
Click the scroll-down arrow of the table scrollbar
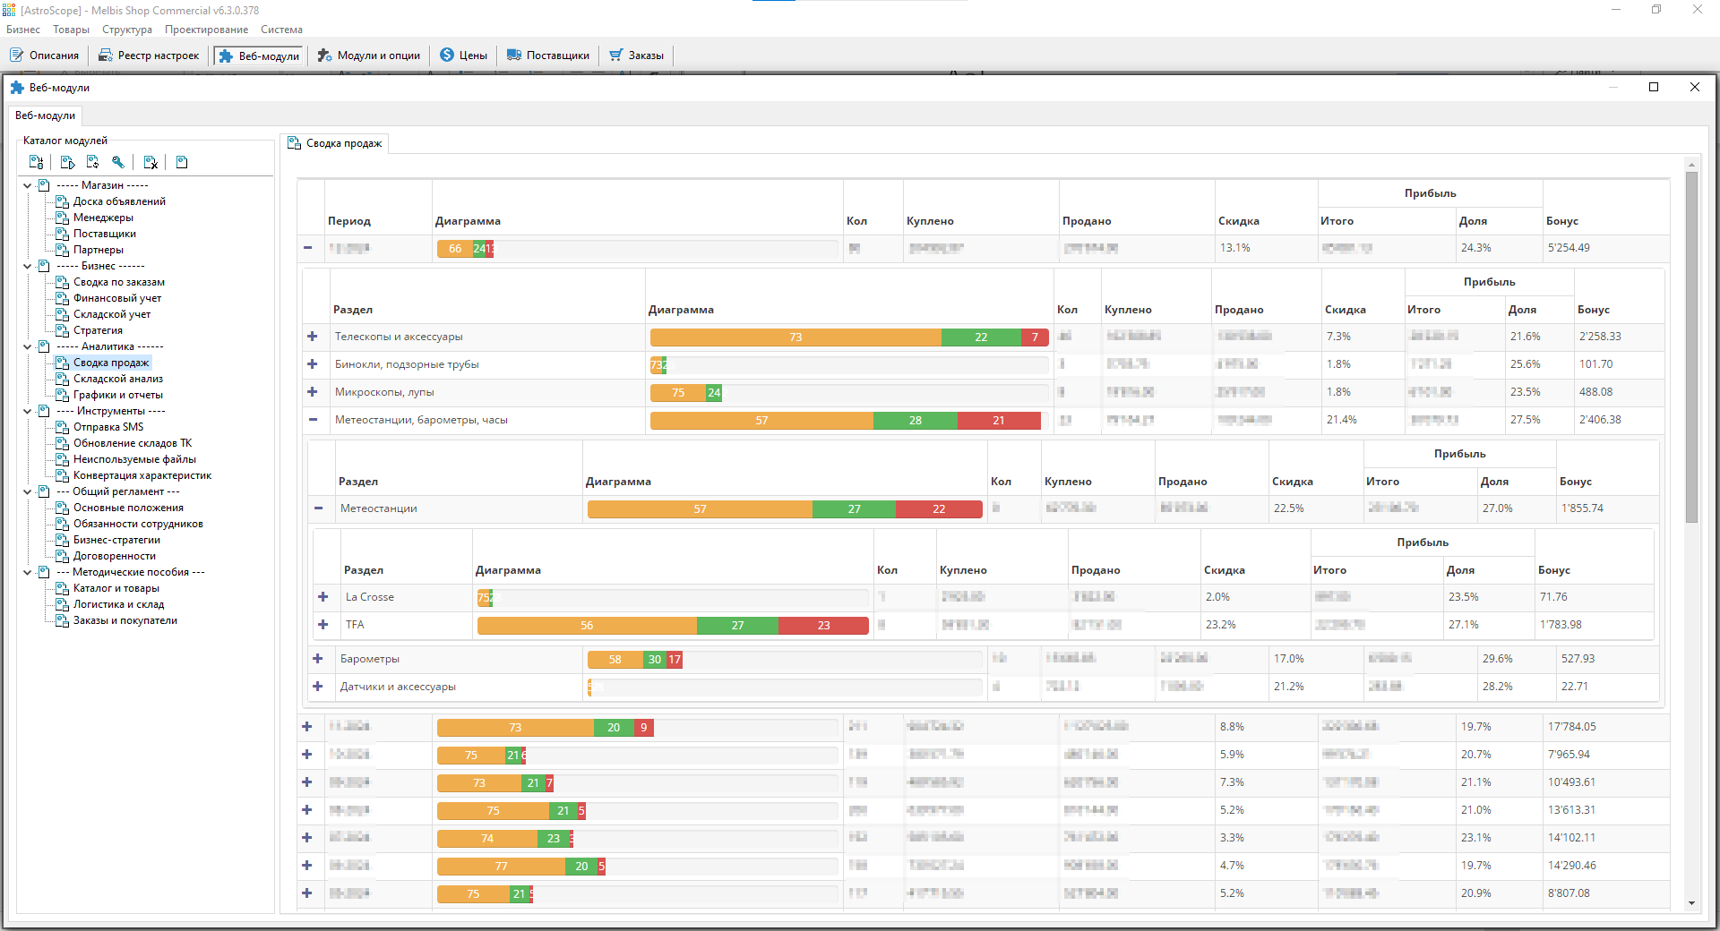click(x=1691, y=903)
